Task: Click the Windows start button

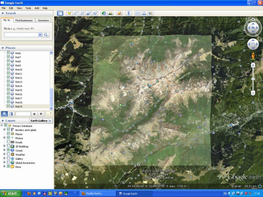Action: [x=11, y=193]
